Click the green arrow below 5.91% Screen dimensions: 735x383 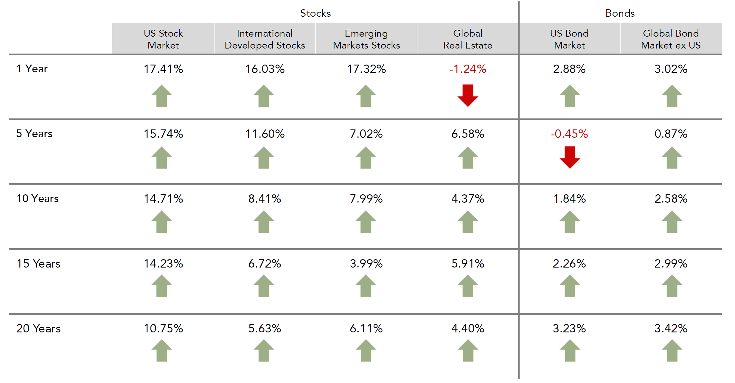tap(467, 286)
